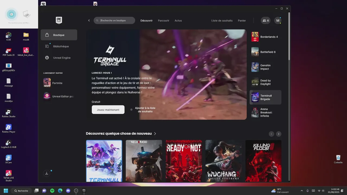The height and width of the screenshot is (195, 347).
Task: Open the PDF Suite 20 desktop icon
Action: coord(9,52)
